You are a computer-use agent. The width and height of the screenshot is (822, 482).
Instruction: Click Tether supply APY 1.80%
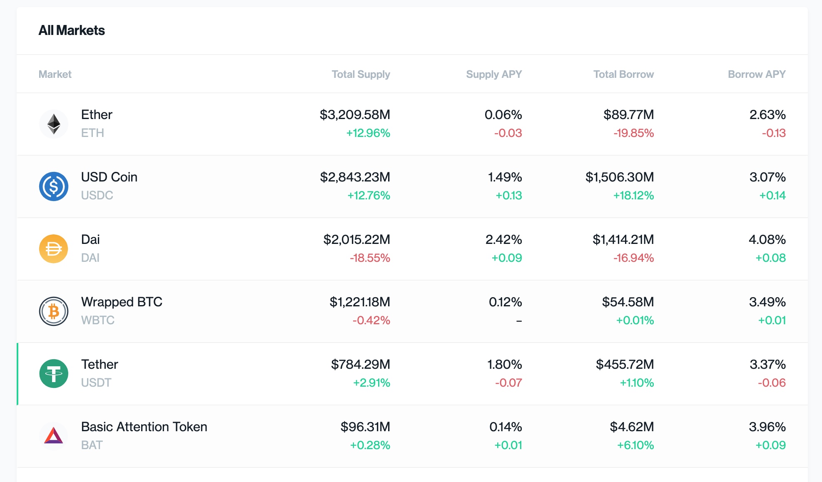click(504, 364)
